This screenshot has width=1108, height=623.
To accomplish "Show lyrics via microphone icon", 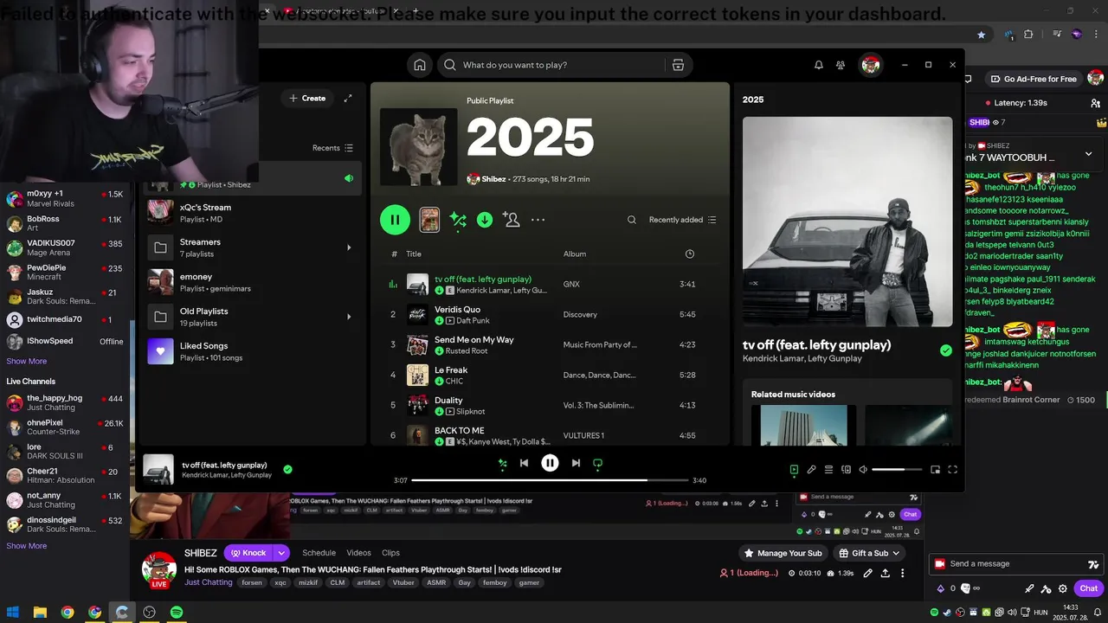I will 811,470.
